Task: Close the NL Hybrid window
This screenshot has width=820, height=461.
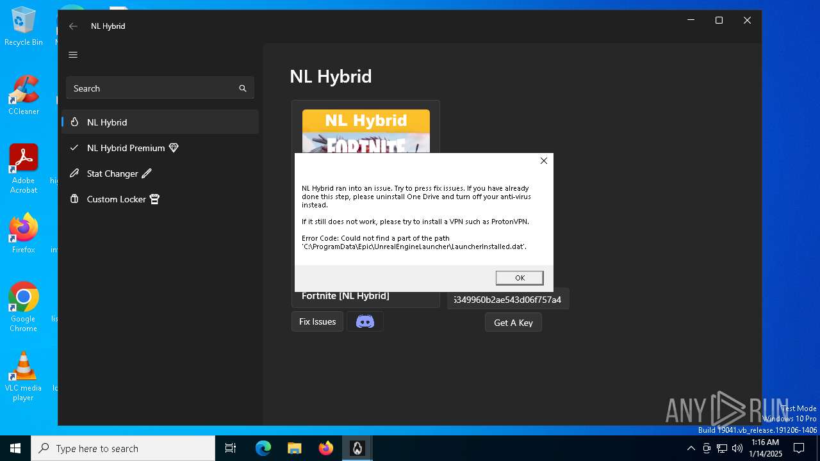Action: [x=747, y=20]
